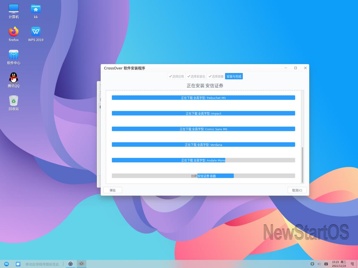This screenshot has width=358, height=268.
Task: Open the 计算机 desktop icon
Action: tap(14, 11)
